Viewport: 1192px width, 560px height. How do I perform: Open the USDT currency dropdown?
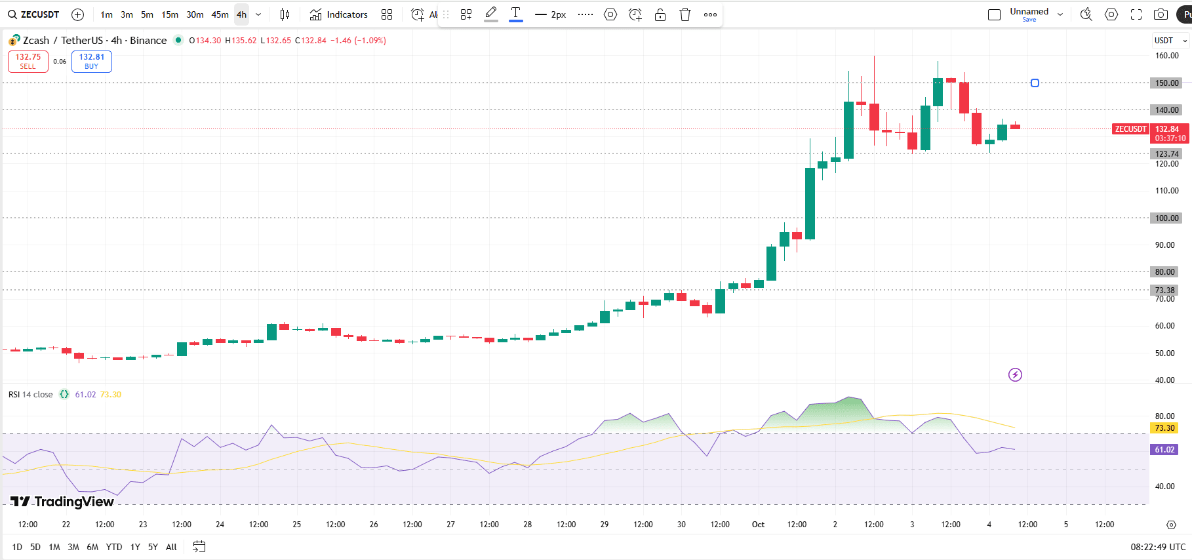[x=1170, y=41]
